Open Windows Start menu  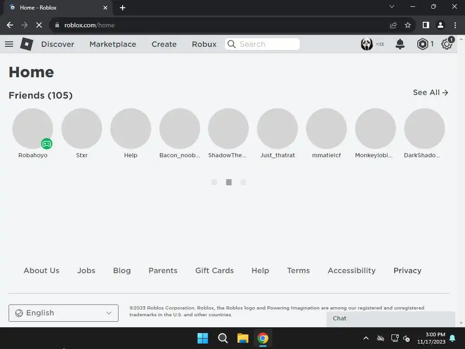point(203,338)
